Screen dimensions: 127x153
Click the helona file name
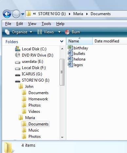80,59
